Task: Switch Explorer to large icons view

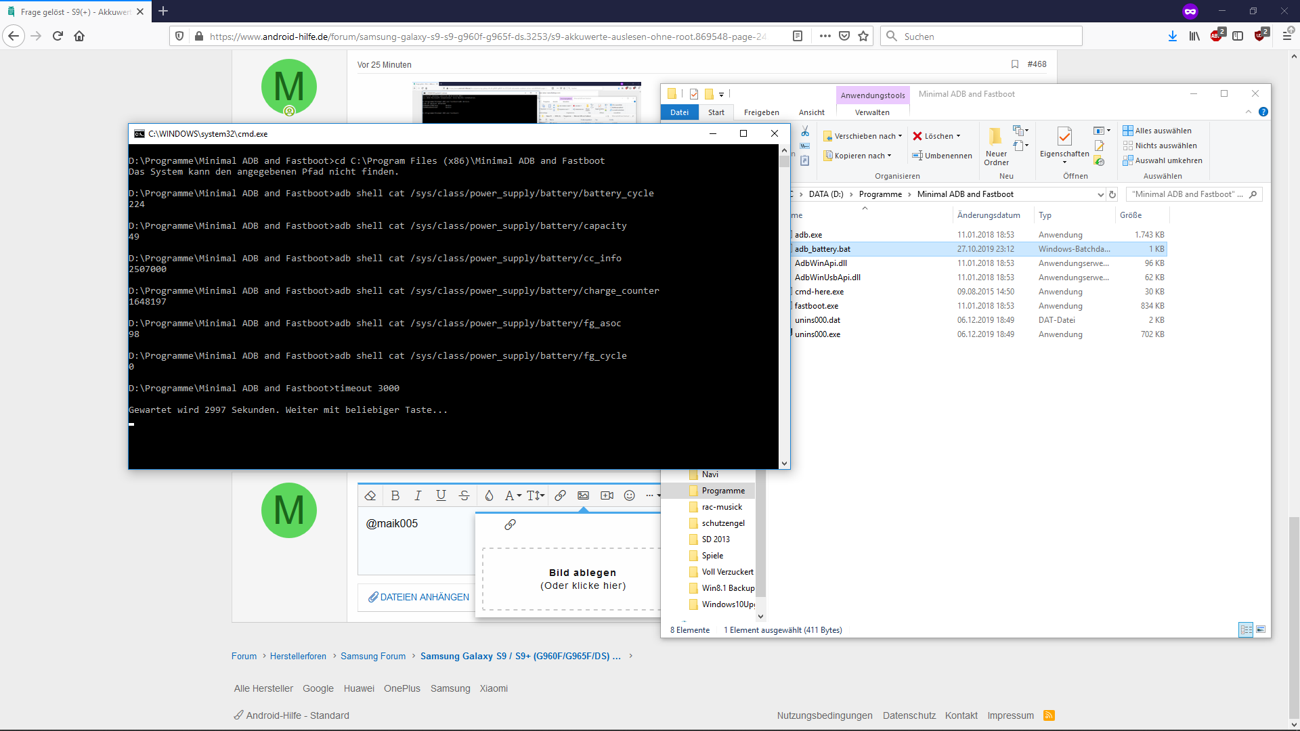Action: [1261, 629]
